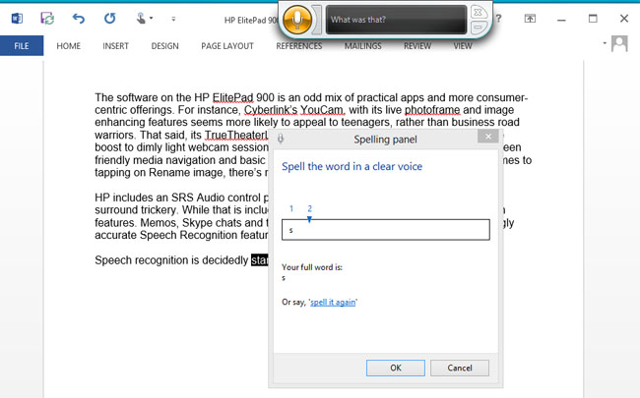Viewport: 640px width, 398px height.
Task: Click the underlined 'Cyberlink's YouCam' text
Action: click(294, 110)
